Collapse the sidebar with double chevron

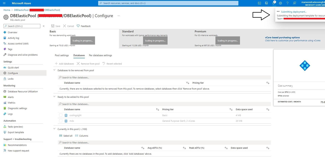(x=44, y=26)
